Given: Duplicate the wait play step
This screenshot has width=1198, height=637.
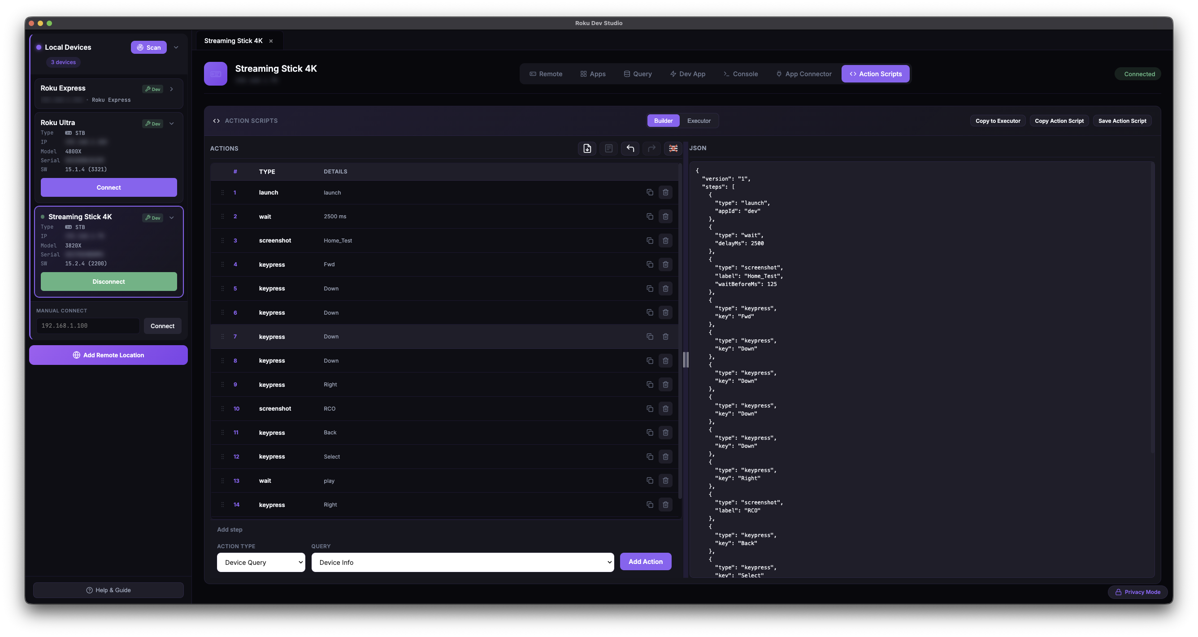Looking at the screenshot, I should pyautogui.click(x=650, y=481).
